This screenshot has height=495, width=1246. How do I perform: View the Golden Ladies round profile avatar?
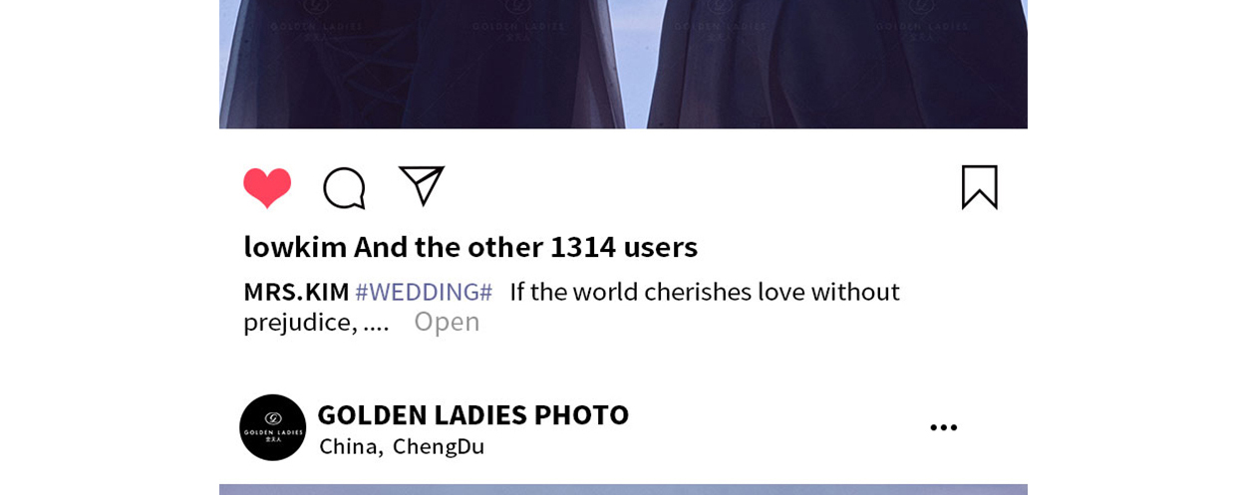click(x=272, y=427)
